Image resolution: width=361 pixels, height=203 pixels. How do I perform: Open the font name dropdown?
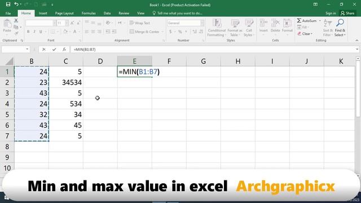(x=55, y=23)
